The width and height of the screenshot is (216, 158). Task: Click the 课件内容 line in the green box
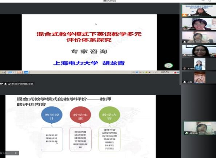(109, 130)
